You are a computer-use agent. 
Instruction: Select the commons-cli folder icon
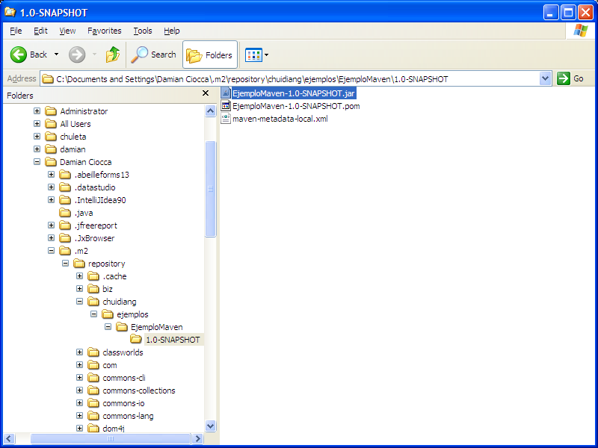coord(93,378)
